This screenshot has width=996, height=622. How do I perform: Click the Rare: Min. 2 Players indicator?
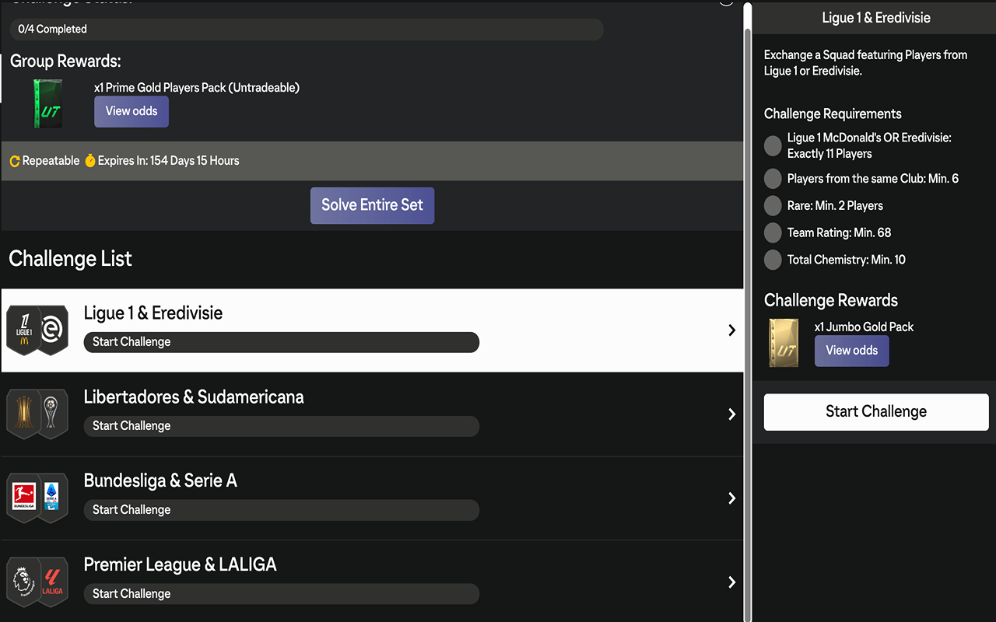[x=773, y=206]
